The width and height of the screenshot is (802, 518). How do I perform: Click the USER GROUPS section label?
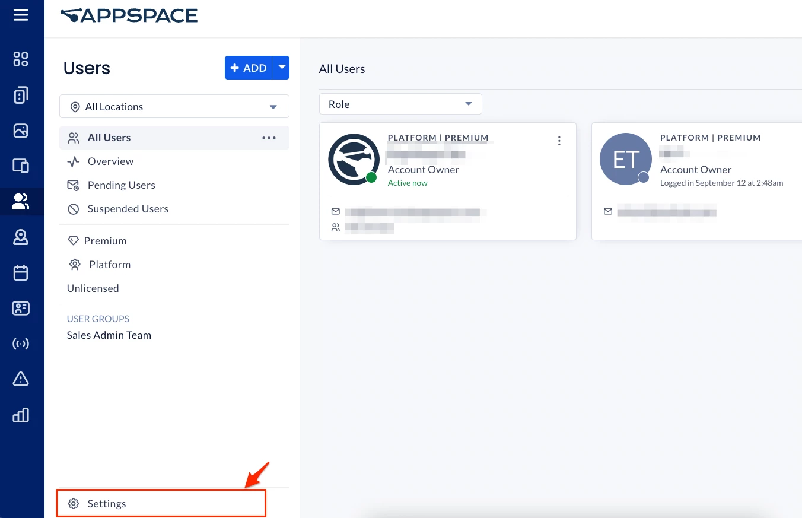[98, 319]
